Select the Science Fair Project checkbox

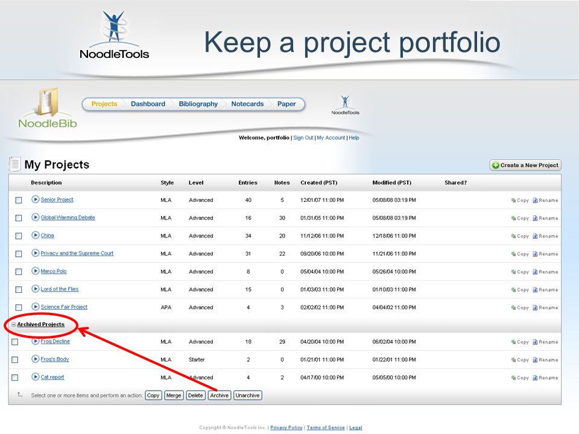coord(19,307)
